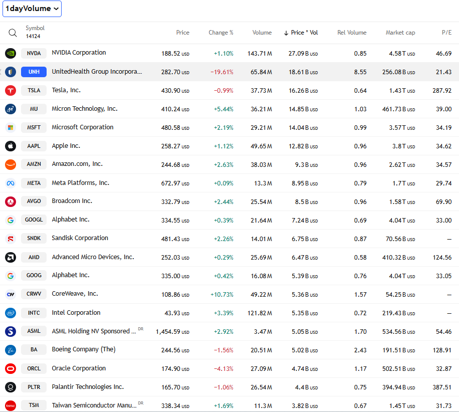Click the Oracle logo icon
Screen dimensions: 459x412
pyautogui.click(x=11, y=368)
